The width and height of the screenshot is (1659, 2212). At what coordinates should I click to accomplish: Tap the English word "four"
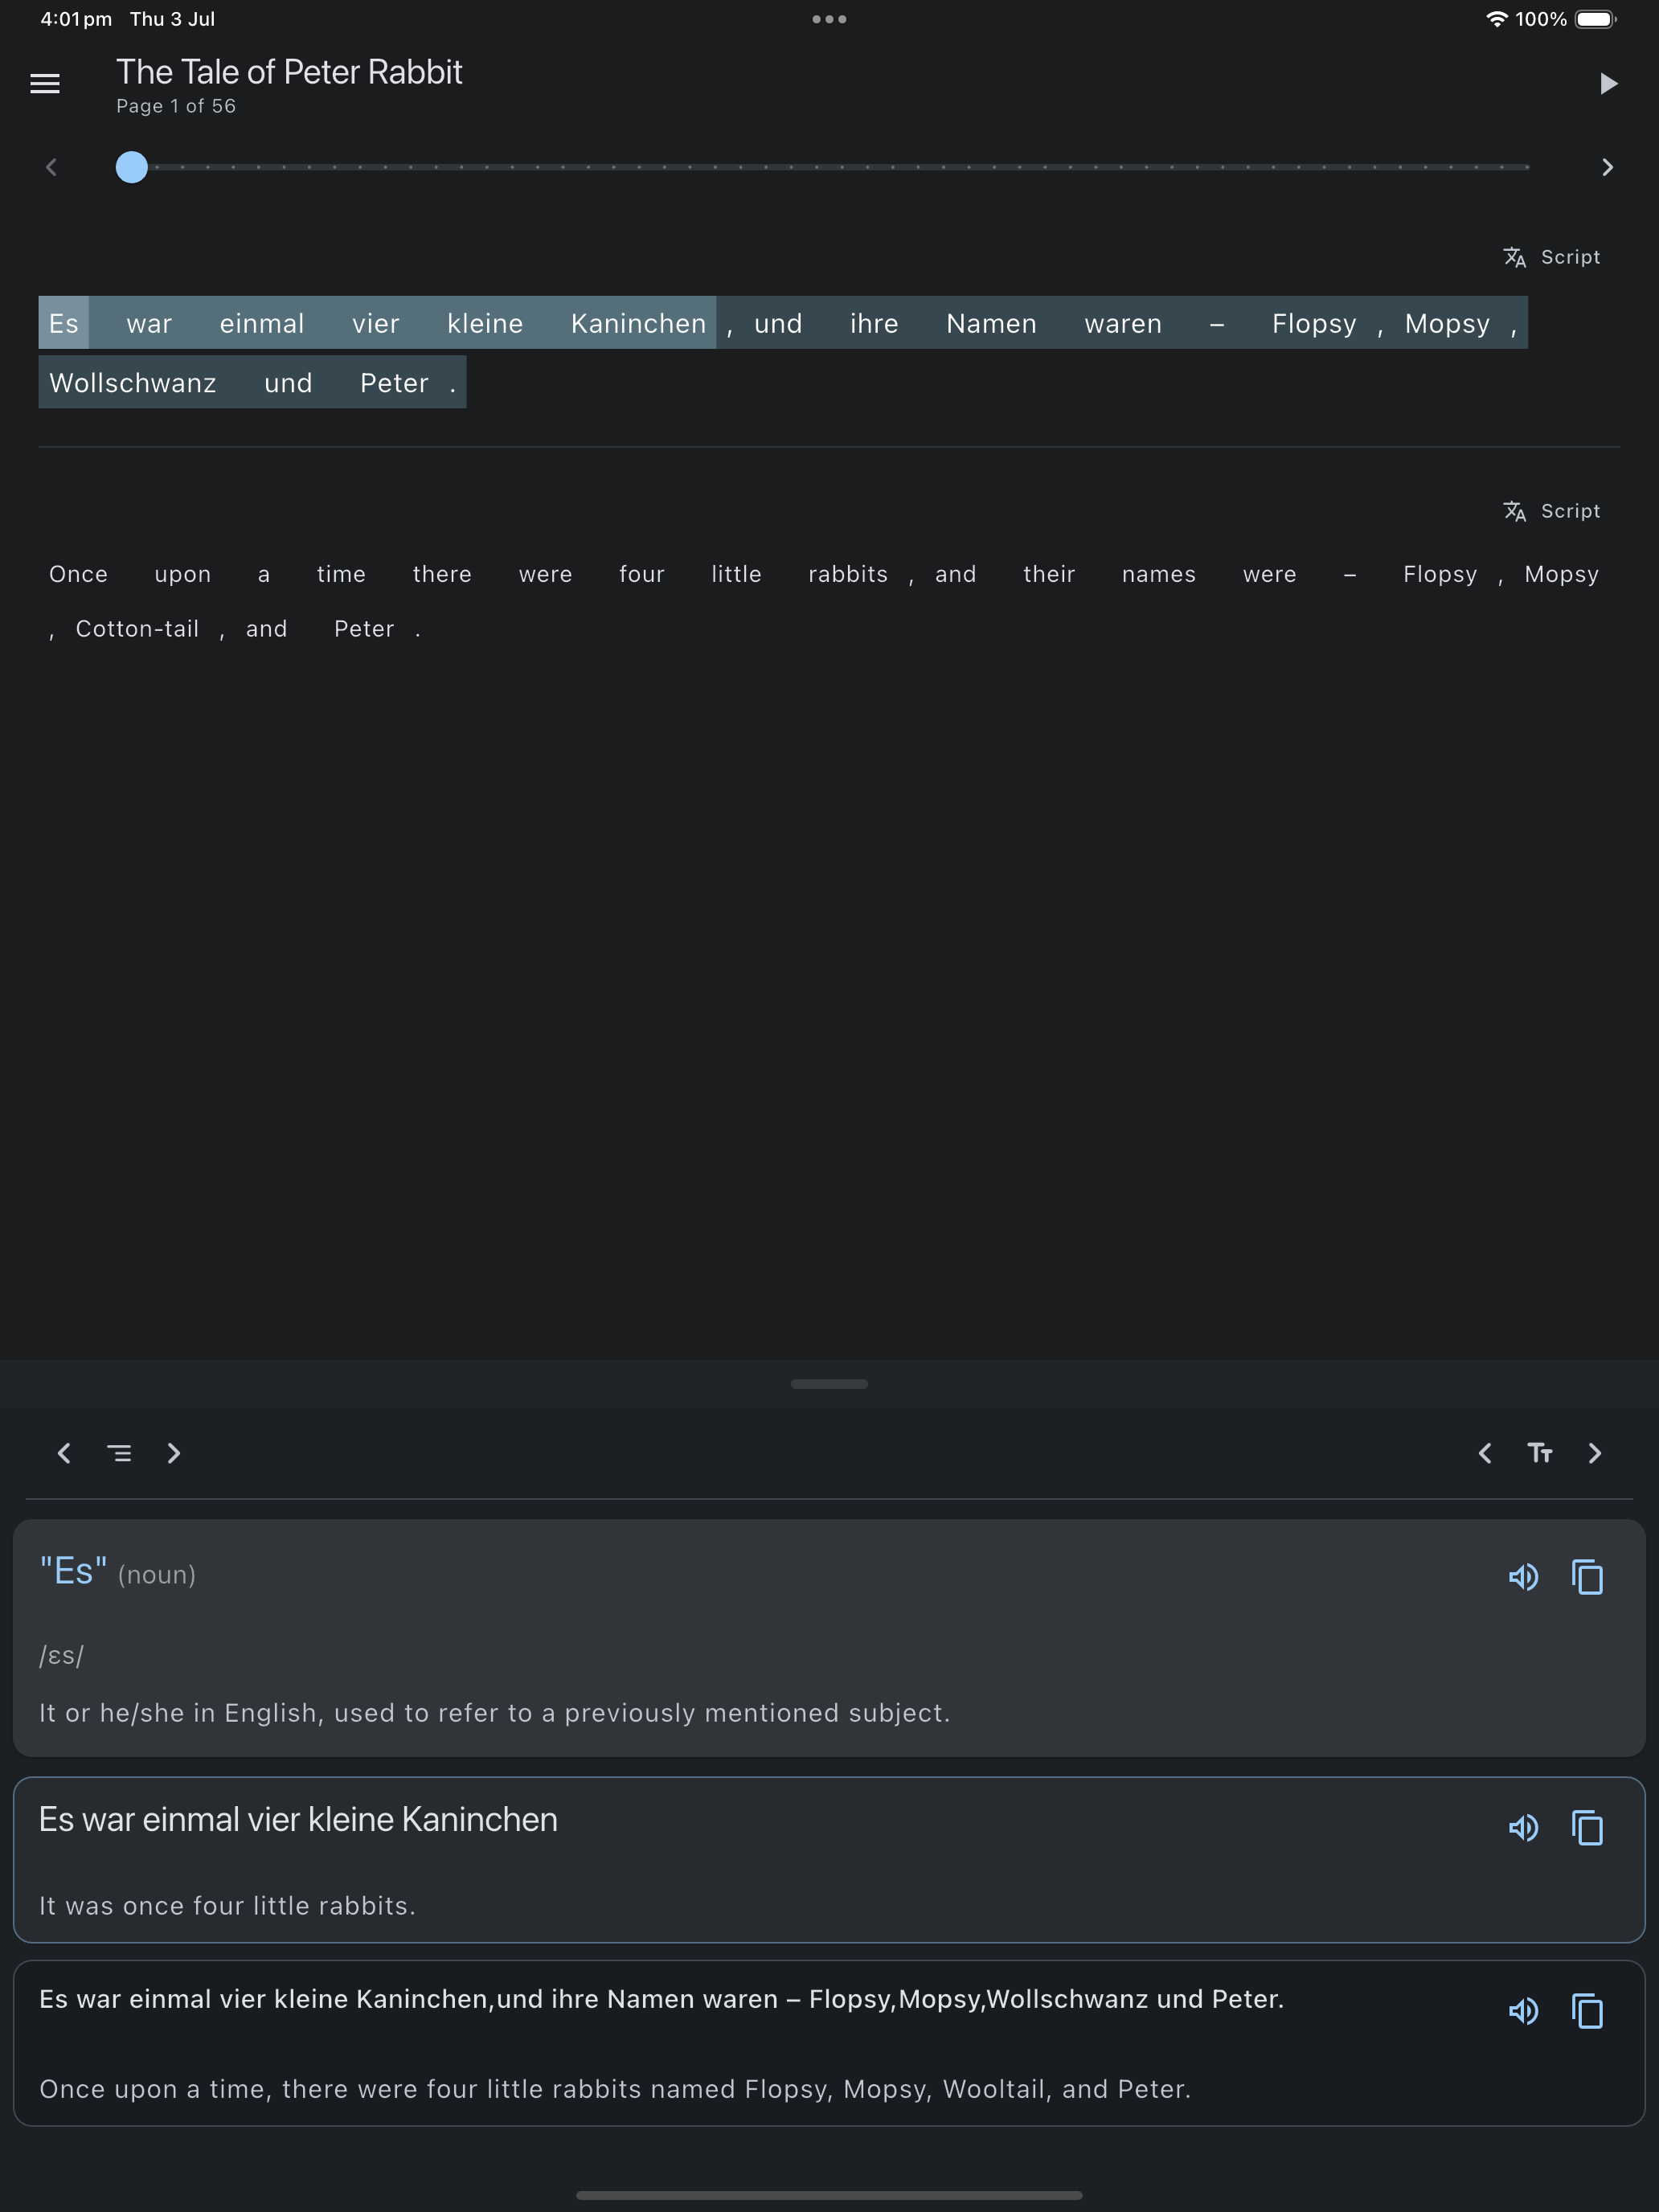pyautogui.click(x=641, y=574)
